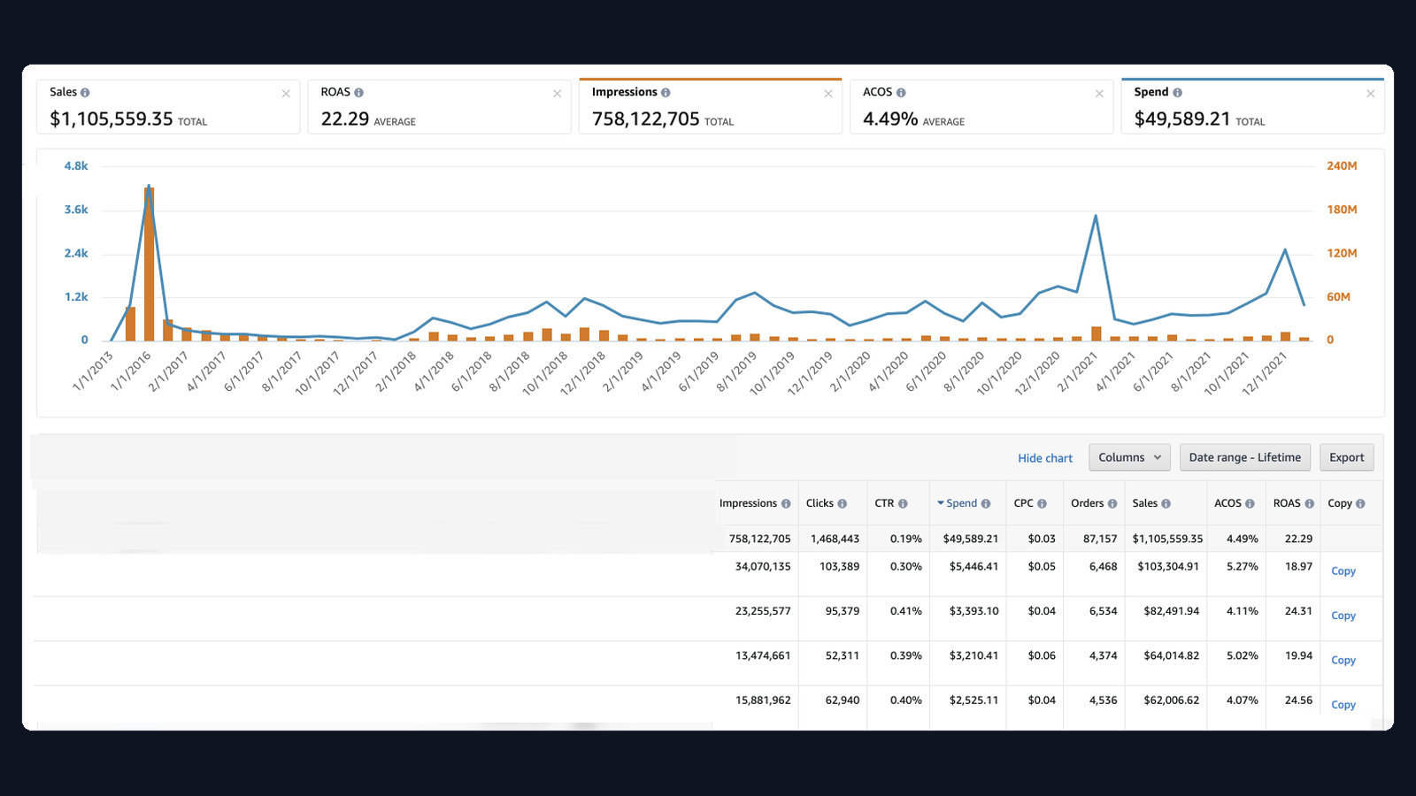Remove the Spend metric card with its X
The width and height of the screenshot is (1416, 796).
(1370, 94)
